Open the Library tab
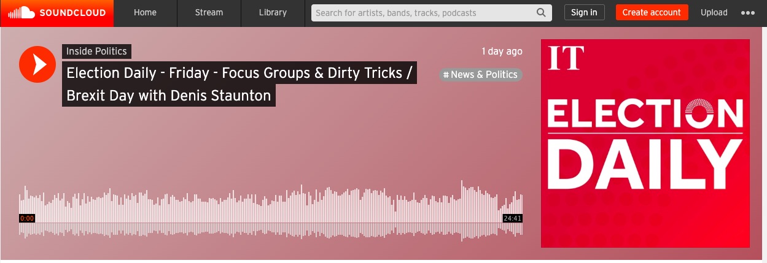 coord(273,13)
